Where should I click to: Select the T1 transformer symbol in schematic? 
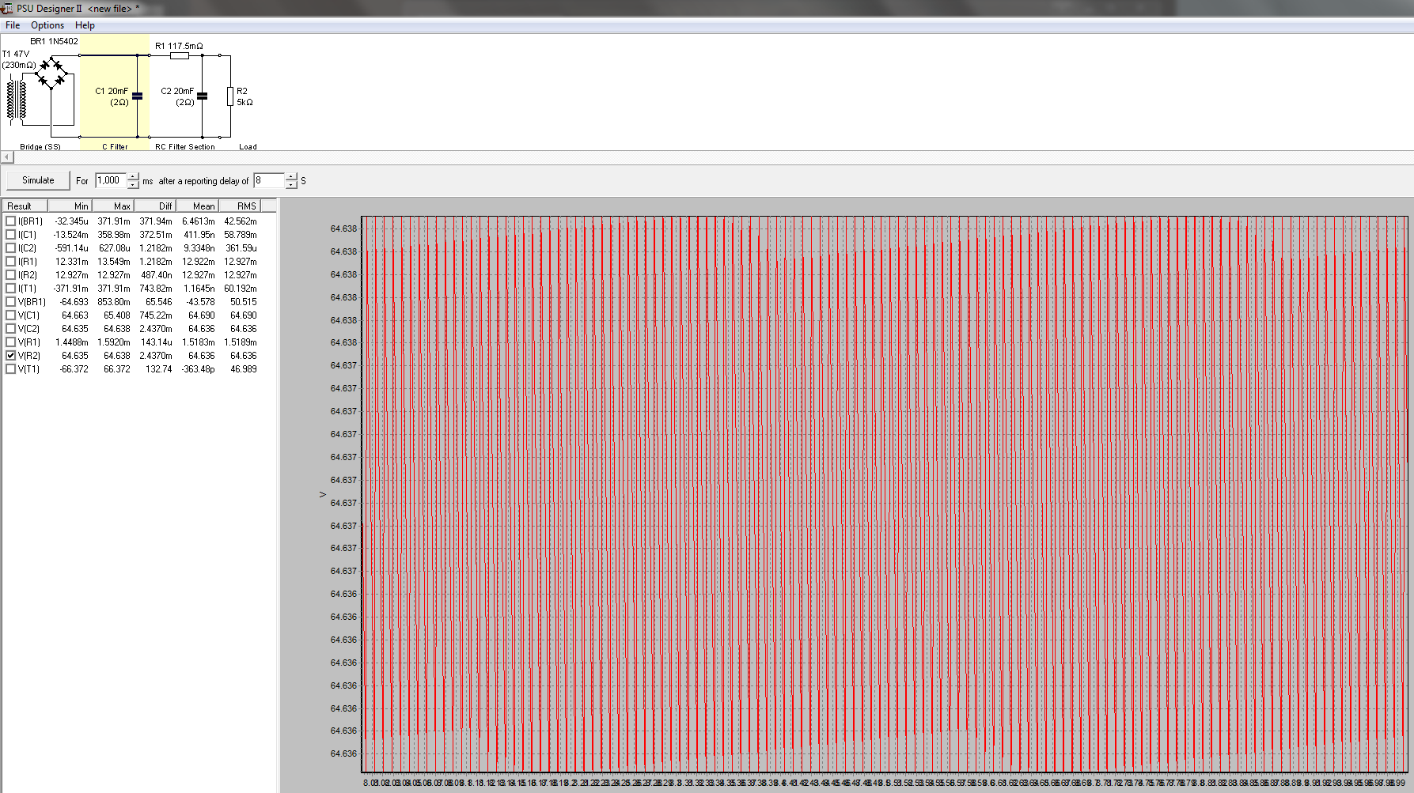click(x=17, y=99)
